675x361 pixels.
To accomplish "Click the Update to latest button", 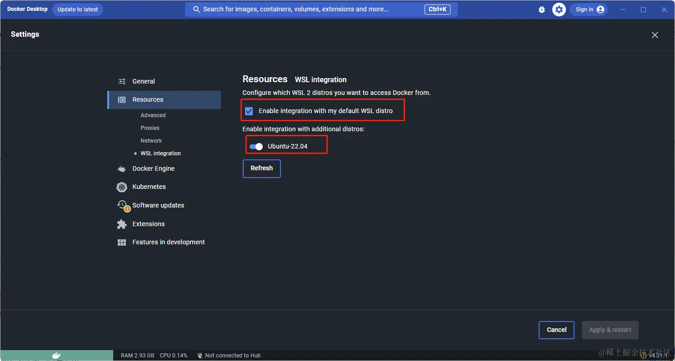I will [x=78, y=10].
